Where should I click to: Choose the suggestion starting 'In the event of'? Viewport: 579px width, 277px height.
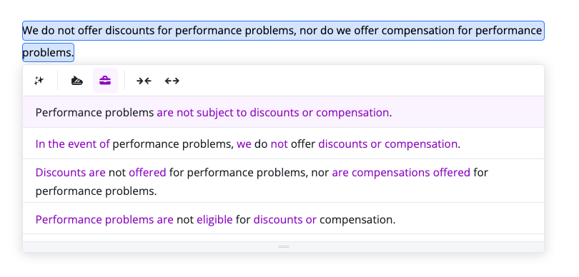coord(283,143)
